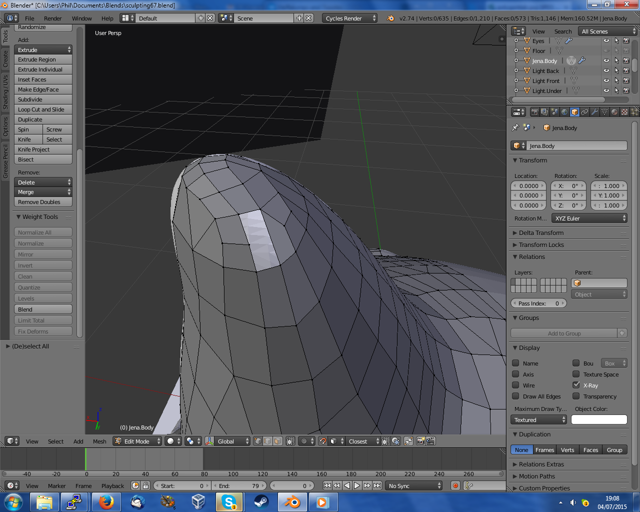Select face select mode in the 3D view header
Viewport: 640px width, 512px height.
pos(277,441)
